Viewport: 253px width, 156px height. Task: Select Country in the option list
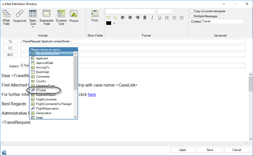[51, 81]
